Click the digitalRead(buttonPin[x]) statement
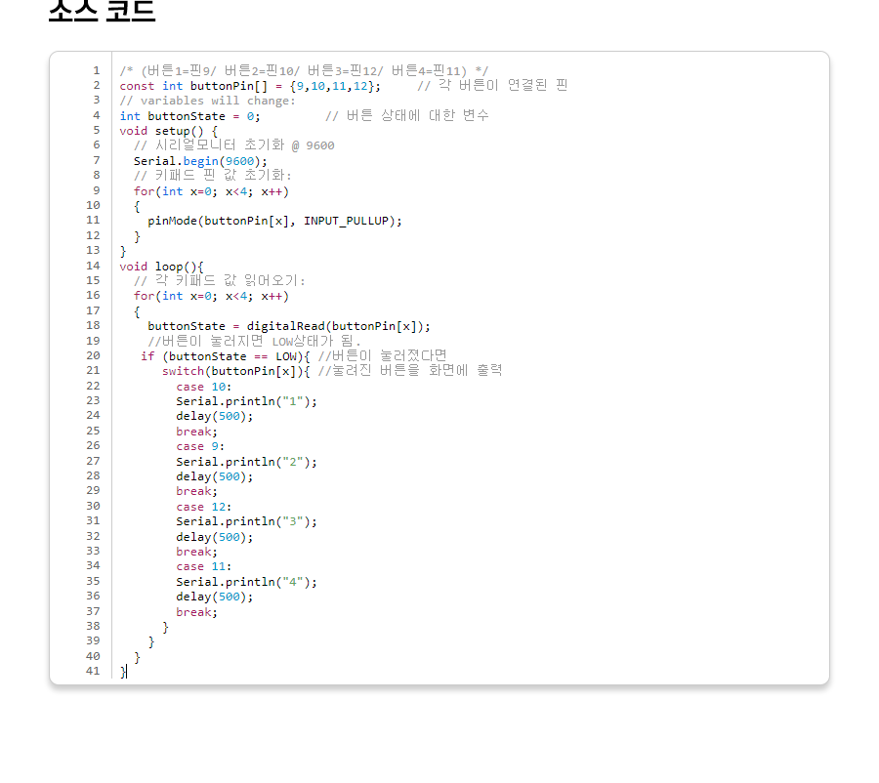Screen dimensions: 879x783 pos(289,326)
